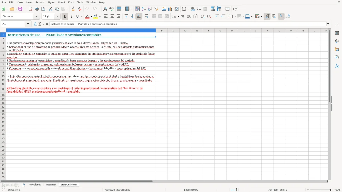This screenshot has height=192, width=342.
Task: Toggle Align Left button
Action: 106,16
